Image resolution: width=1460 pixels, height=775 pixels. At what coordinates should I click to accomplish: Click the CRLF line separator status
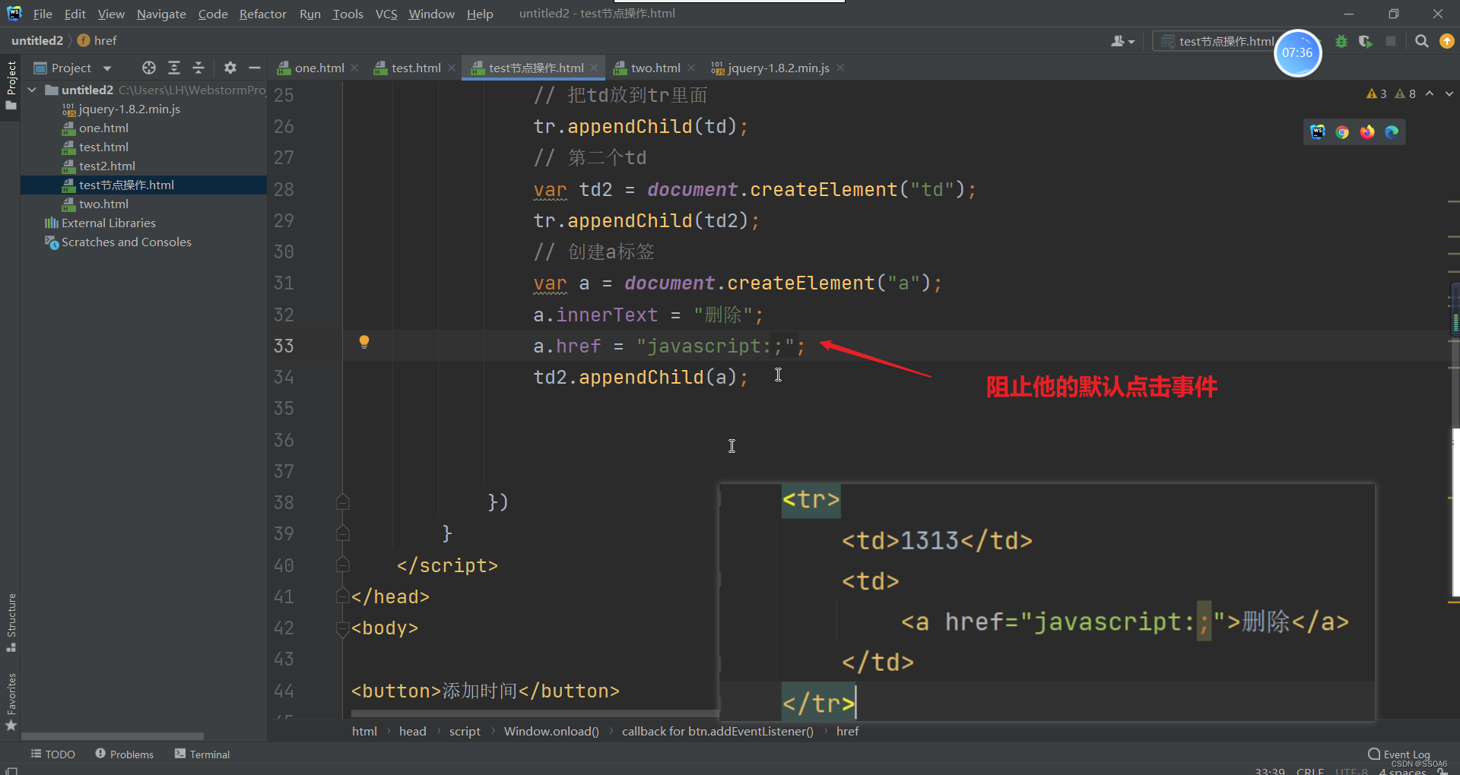[1310, 770]
